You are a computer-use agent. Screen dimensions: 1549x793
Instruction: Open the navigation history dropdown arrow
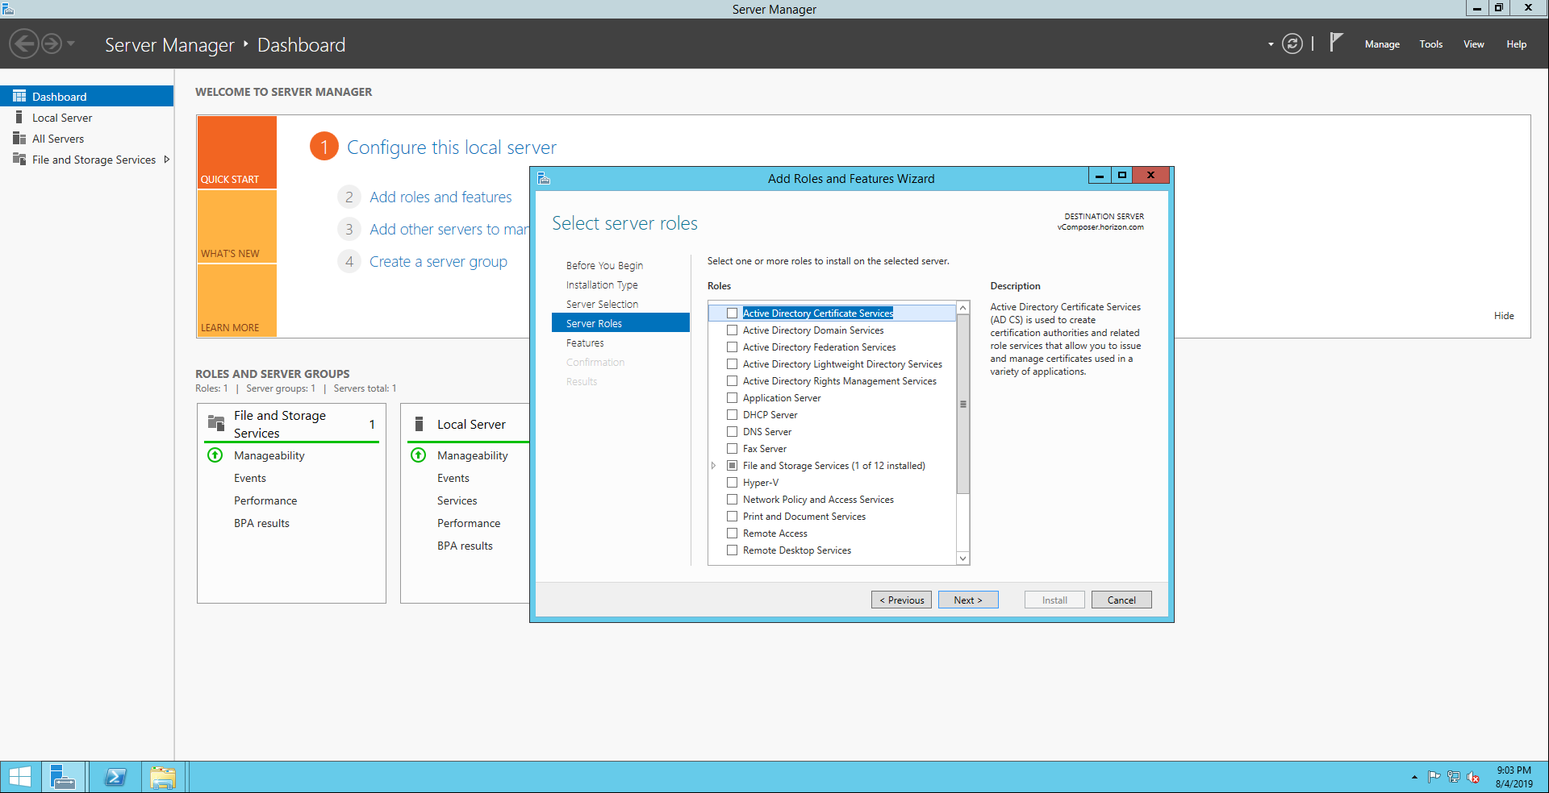[71, 44]
